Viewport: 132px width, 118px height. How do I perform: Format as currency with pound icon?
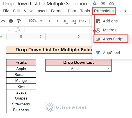coord(50,21)
